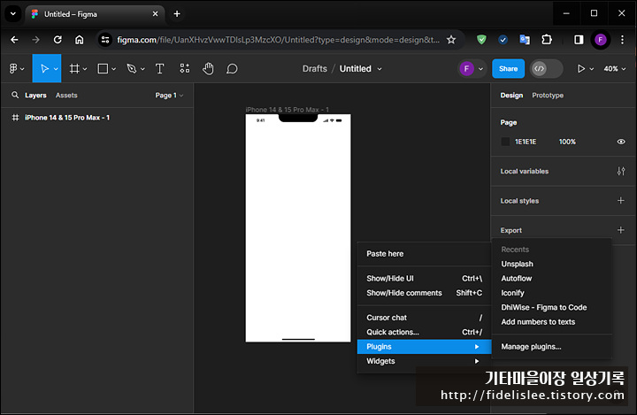
Task: Open a new browser tab
Action: (177, 14)
